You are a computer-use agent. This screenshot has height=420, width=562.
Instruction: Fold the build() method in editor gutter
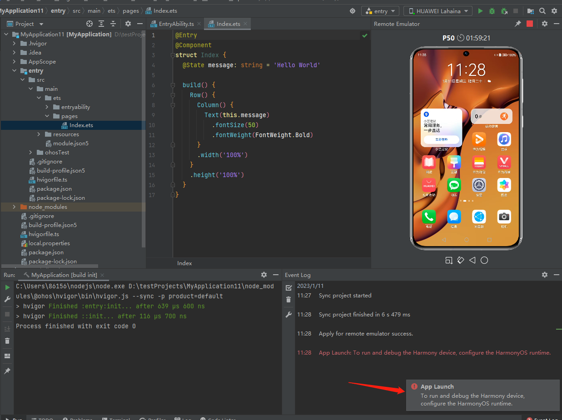[x=173, y=85]
